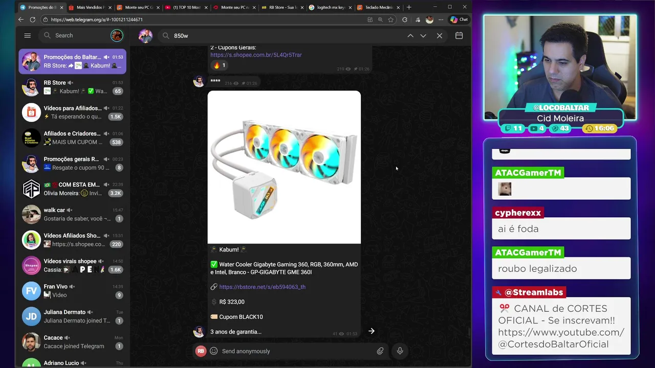Open the walk car chat
Screen dimensions: 655x368
click(73, 215)
